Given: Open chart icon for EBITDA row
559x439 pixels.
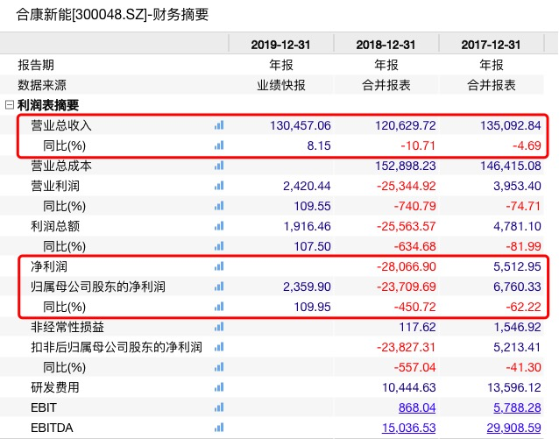Looking at the screenshot, I should point(219,428).
